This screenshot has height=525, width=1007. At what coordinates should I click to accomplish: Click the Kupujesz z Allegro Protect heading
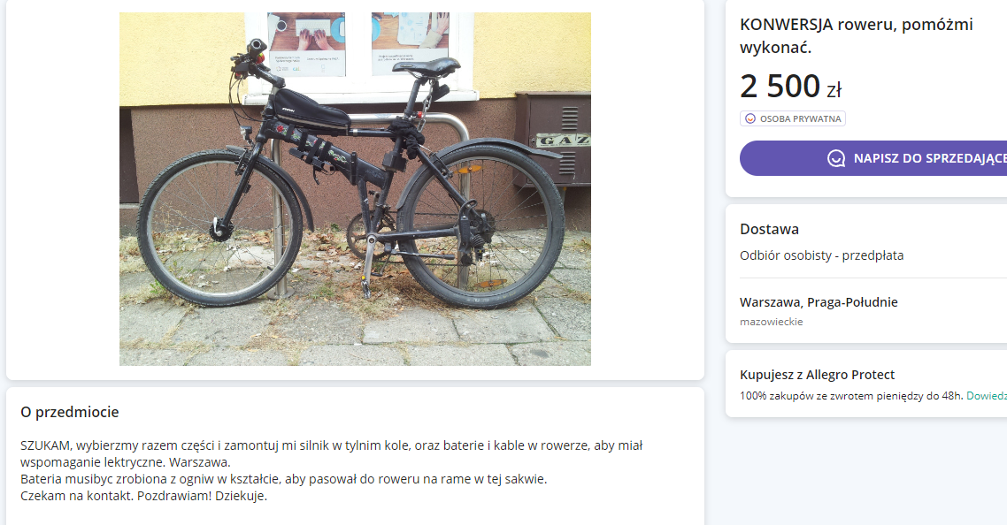pyautogui.click(x=817, y=375)
